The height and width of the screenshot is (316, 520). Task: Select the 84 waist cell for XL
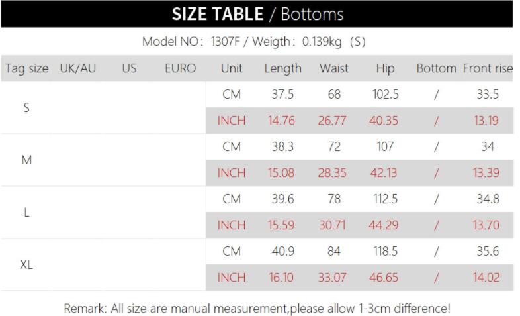333,252
